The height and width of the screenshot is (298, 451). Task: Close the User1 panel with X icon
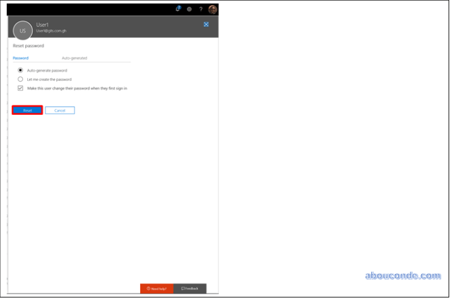(x=206, y=24)
